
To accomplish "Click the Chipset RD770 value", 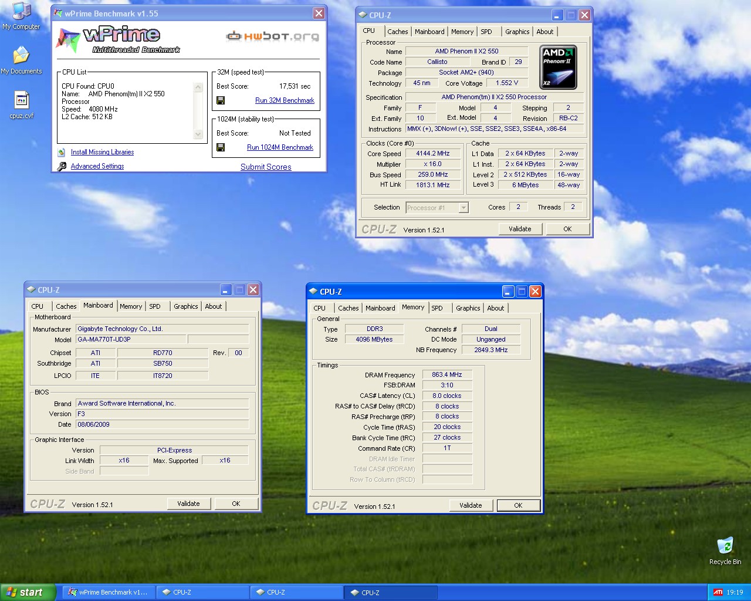I will pyautogui.click(x=163, y=353).
